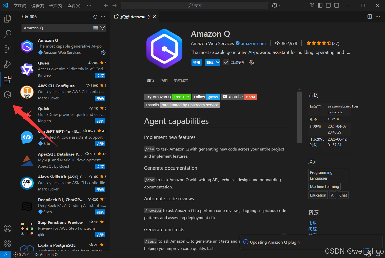Viewport: 385px width, 258px height.
Task: Disable the extension with the 禁用 button
Action: click(x=197, y=62)
